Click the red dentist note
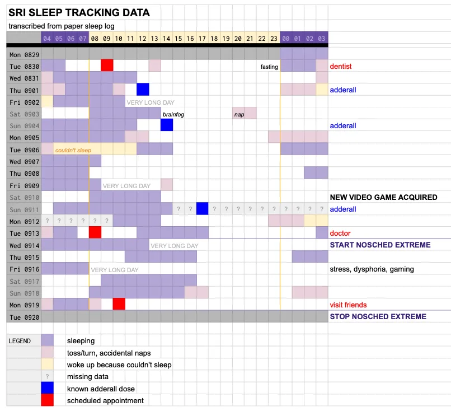This screenshot has height=411, width=451. [x=341, y=67]
